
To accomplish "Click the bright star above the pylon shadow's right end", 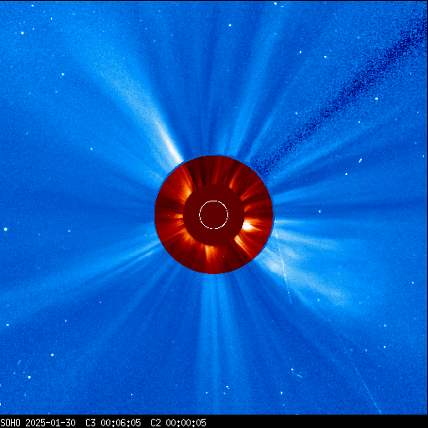I will [377, 99].
